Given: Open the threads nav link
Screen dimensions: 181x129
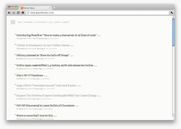Looking at the screenshot, I should click(28, 22).
